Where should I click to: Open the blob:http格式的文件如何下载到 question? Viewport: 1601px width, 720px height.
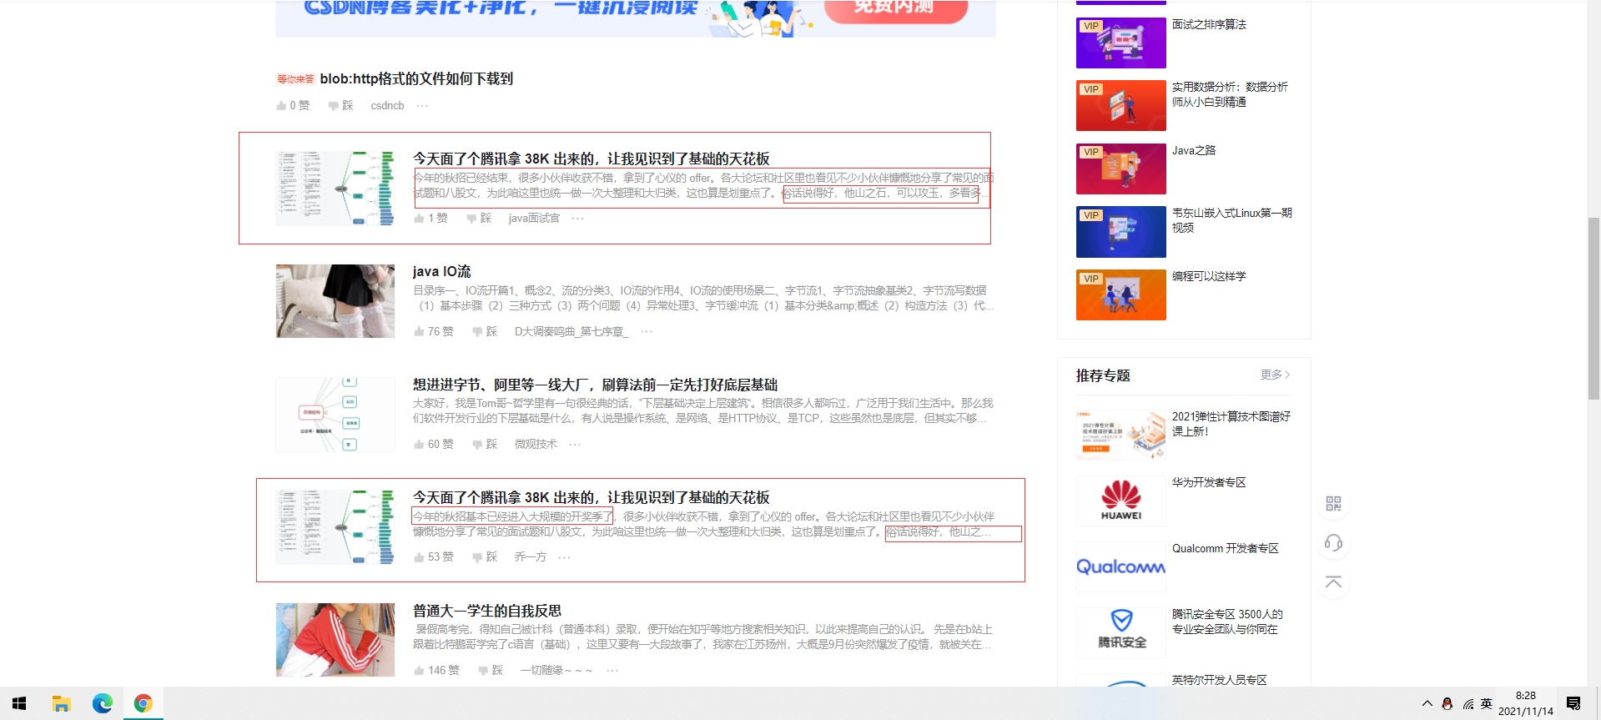[416, 79]
